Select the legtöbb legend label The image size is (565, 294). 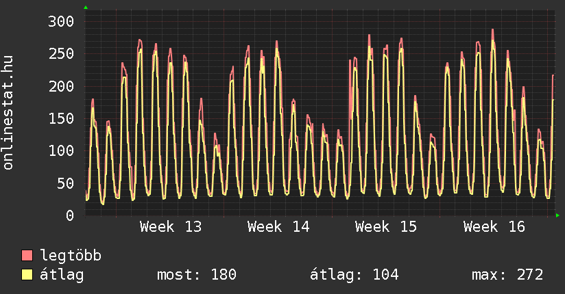click(71, 256)
